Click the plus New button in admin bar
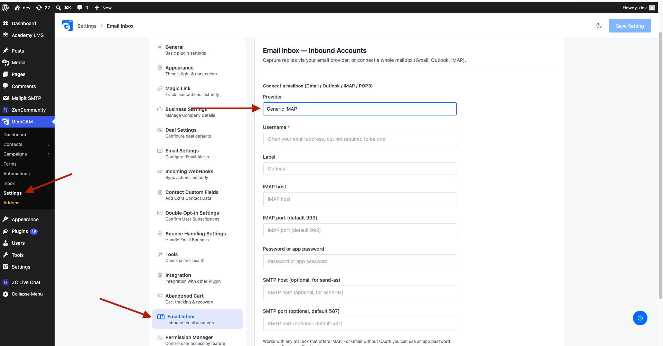Viewport: 663px width, 346px height. (103, 8)
